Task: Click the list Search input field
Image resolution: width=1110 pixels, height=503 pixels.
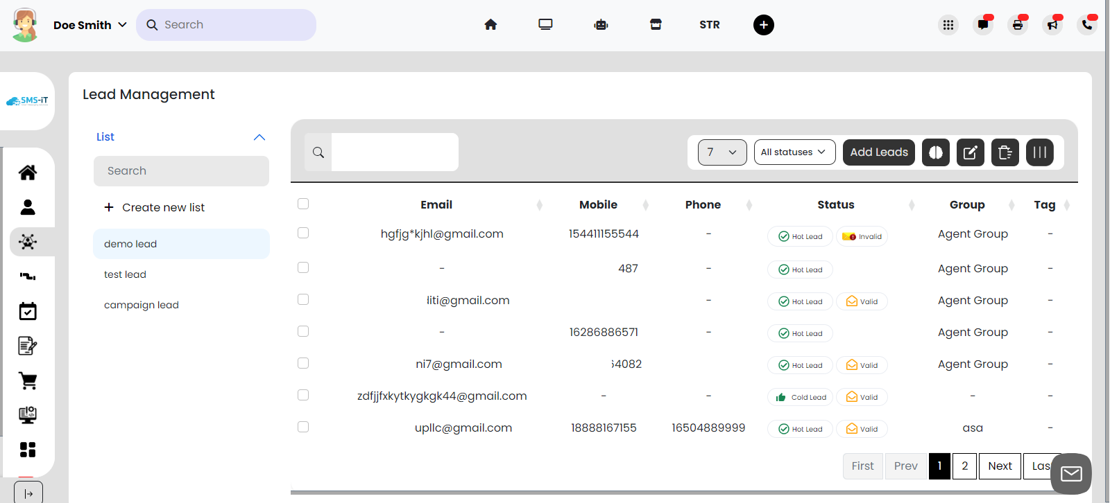Action: (181, 171)
